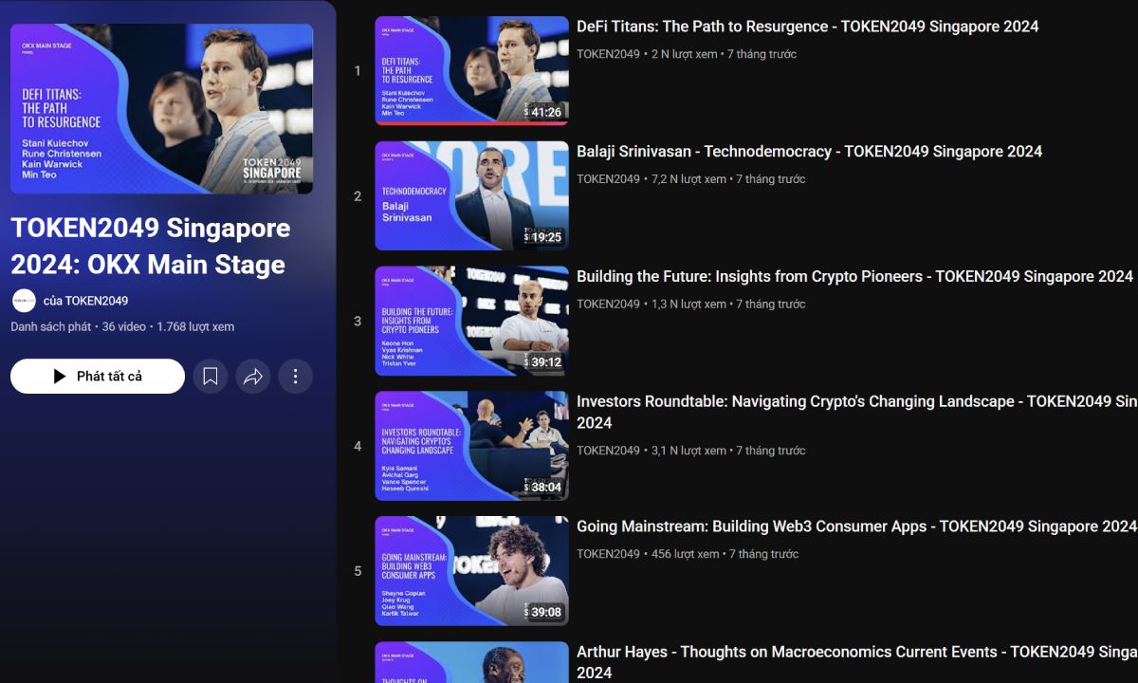This screenshot has width=1138, height=683.
Task: Click the '1,3 N lượt xem' view count
Action: (688, 305)
